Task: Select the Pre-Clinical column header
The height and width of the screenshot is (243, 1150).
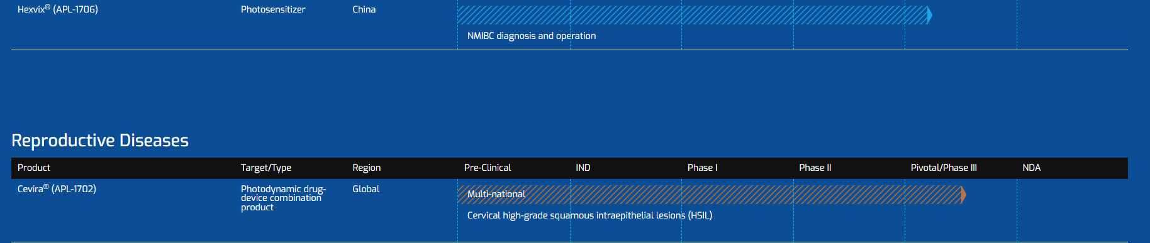Action: coord(488,168)
